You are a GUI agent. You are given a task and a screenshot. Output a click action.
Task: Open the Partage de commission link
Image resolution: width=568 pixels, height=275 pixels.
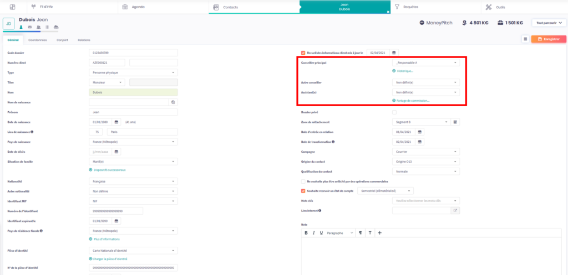413,101
